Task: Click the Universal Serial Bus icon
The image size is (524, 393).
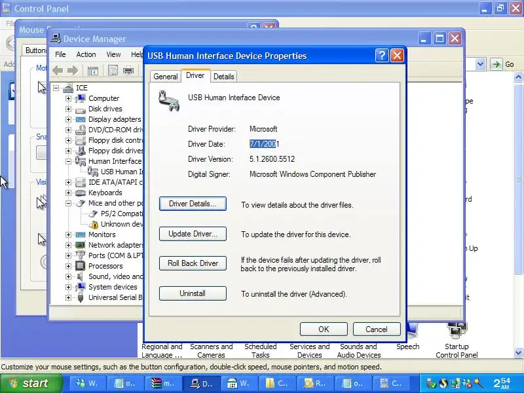Action: coord(80,297)
